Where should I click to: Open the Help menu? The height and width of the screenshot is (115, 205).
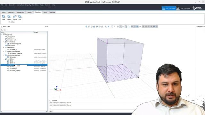[53, 5]
